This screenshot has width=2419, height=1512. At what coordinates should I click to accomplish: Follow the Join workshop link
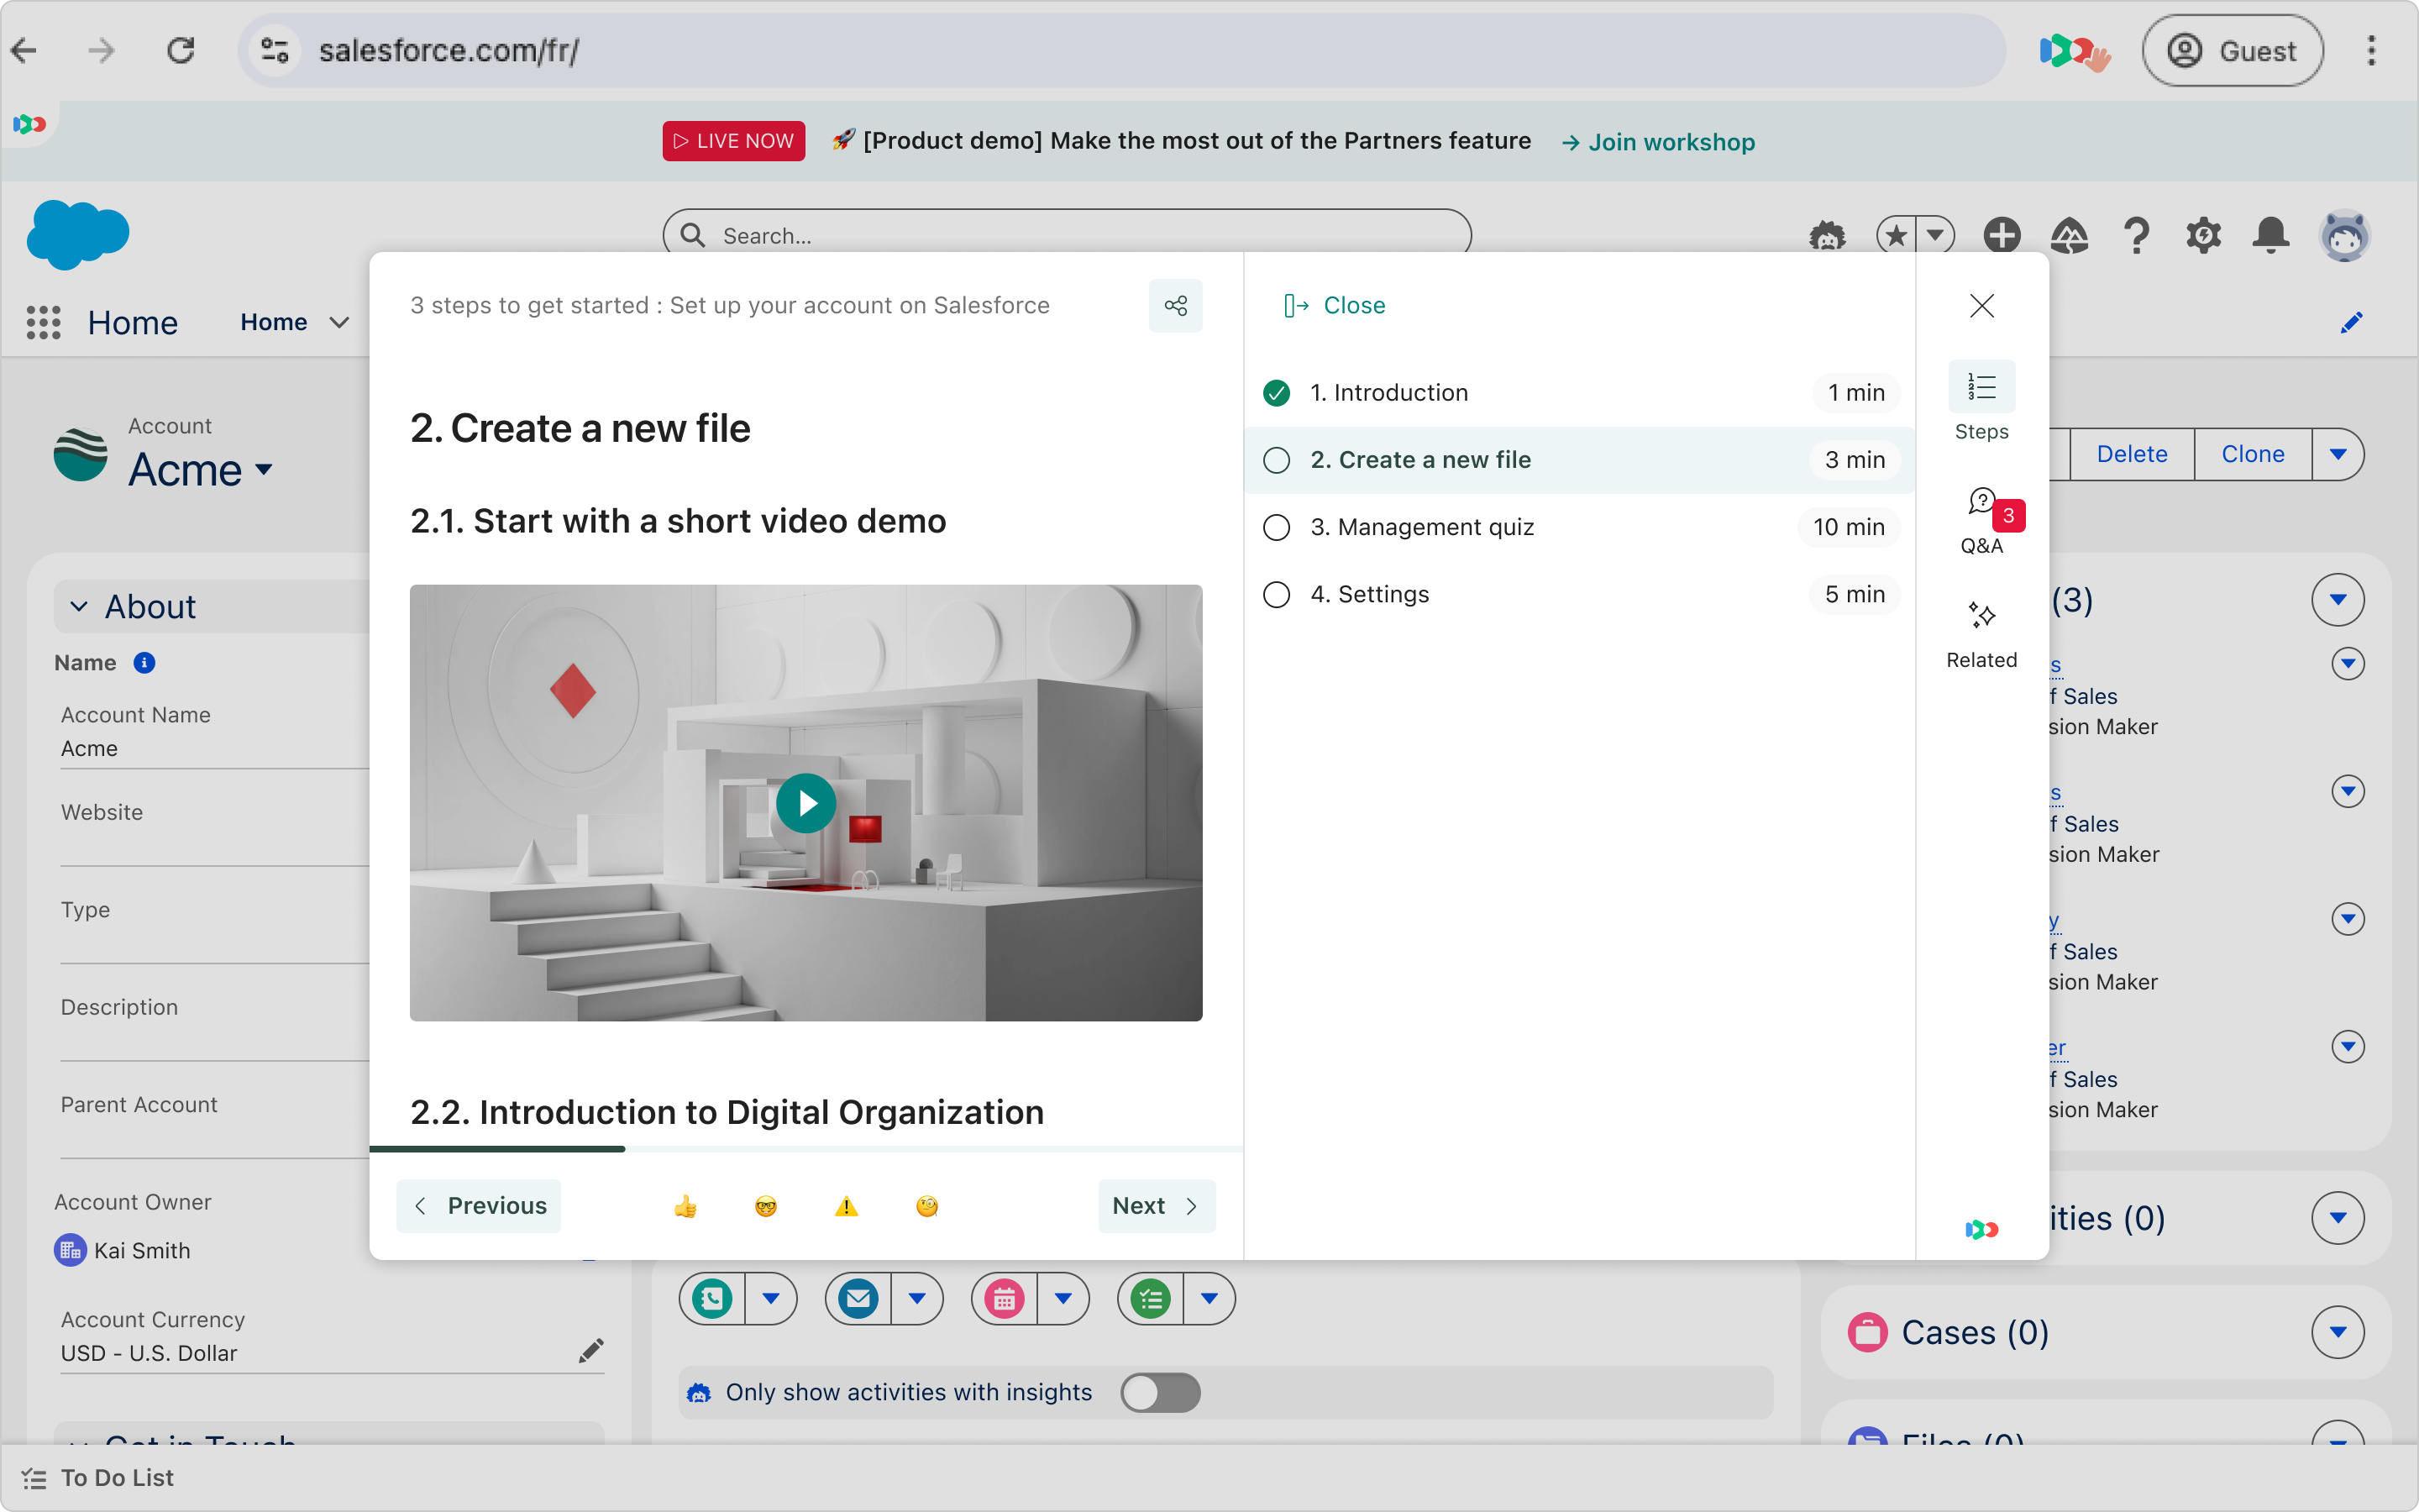pos(1660,142)
